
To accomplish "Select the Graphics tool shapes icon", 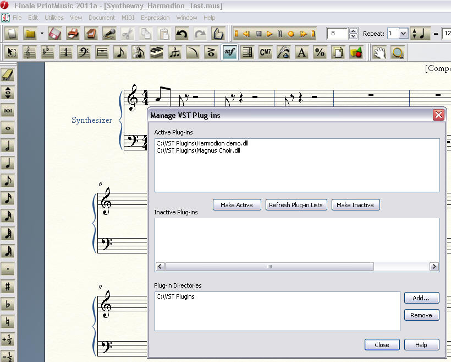I will [356, 52].
